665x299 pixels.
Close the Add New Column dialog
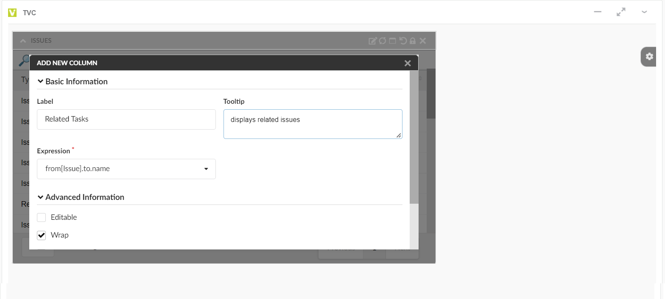[408, 63]
